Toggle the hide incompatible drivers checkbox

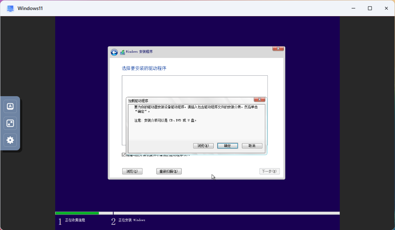pyautogui.click(x=124, y=155)
